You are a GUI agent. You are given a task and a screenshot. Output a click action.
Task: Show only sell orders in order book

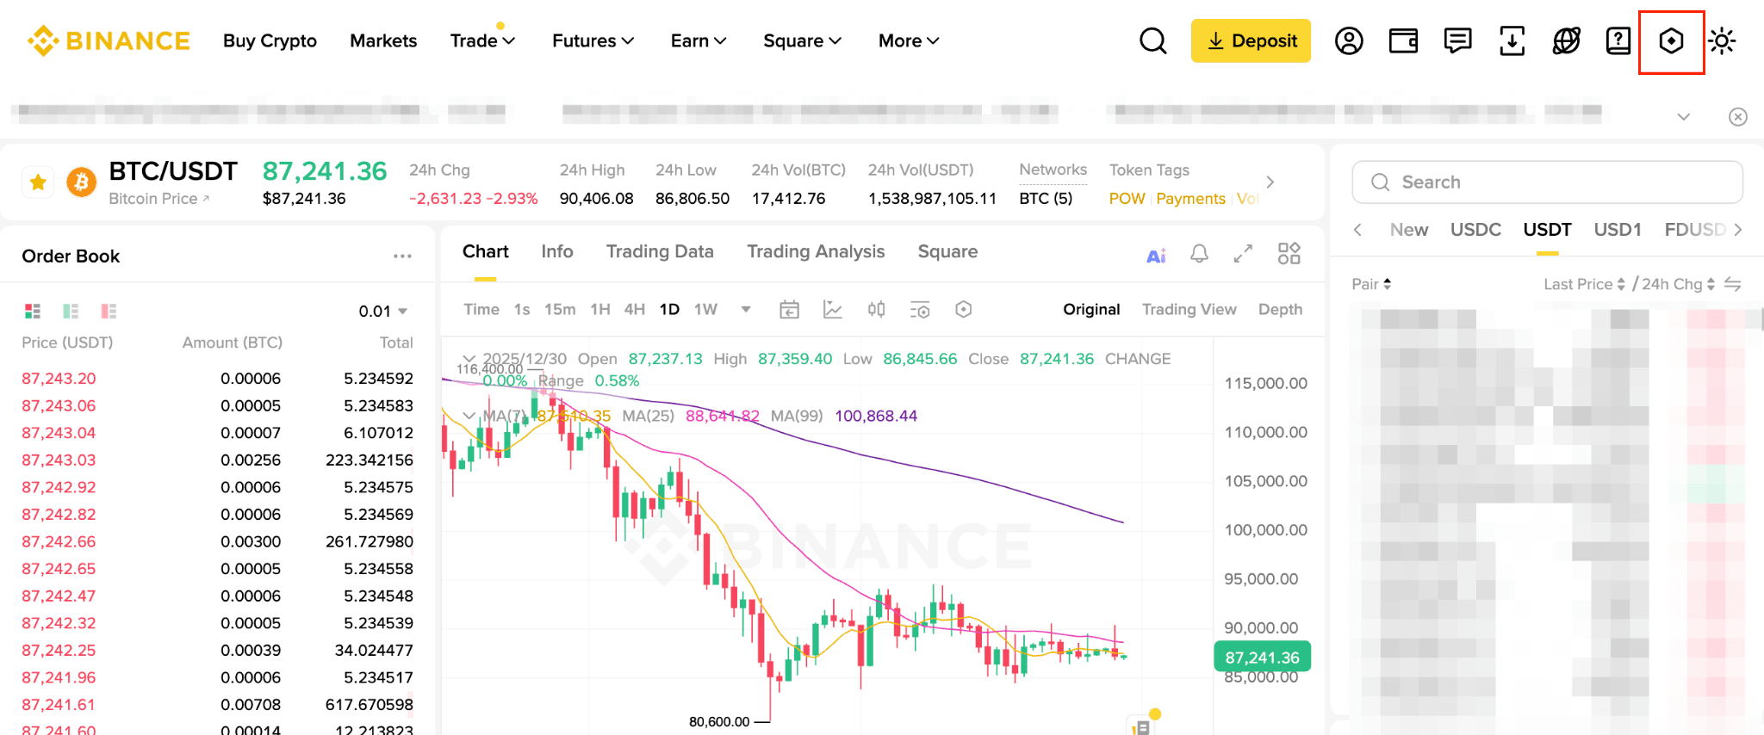tap(109, 311)
